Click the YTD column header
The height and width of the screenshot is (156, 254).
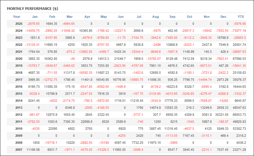point(241,17)
